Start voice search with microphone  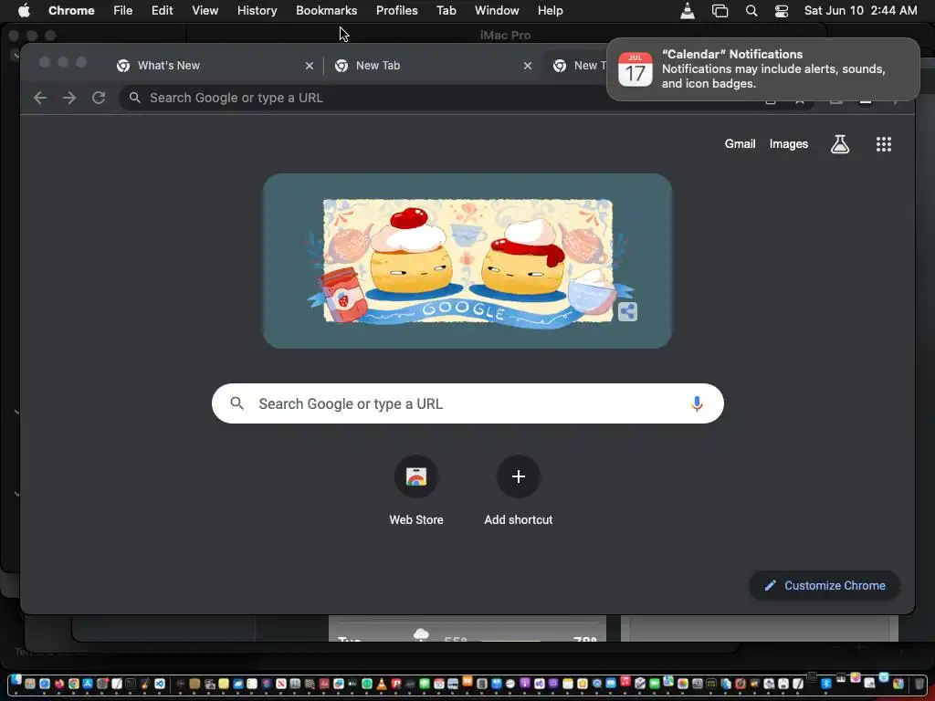tap(696, 403)
